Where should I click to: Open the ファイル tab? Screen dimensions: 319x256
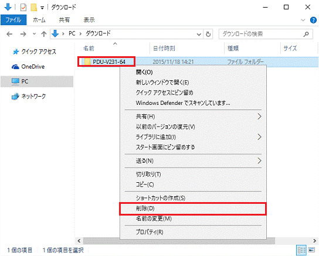pyautogui.click(x=13, y=20)
